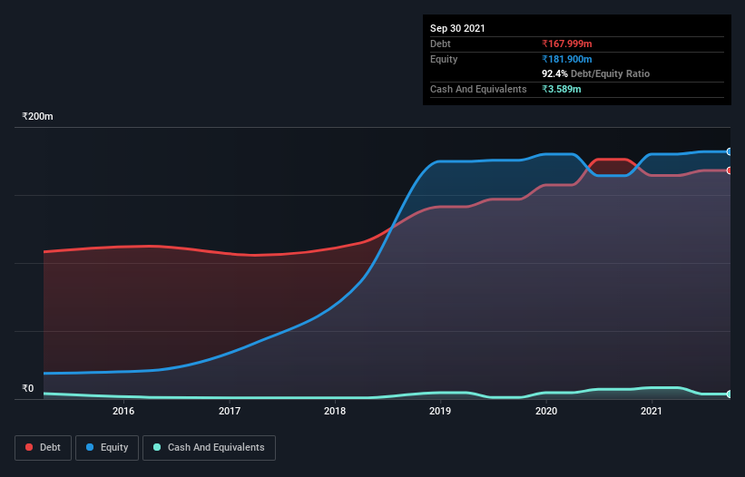Click the ₹167.999m debt value
The height and width of the screenshot is (477, 745).
(x=567, y=44)
